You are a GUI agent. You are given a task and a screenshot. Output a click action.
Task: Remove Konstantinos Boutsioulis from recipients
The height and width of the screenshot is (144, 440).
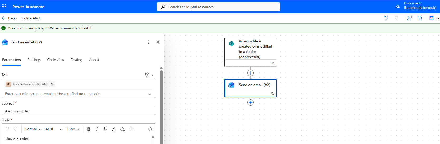(x=52, y=84)
